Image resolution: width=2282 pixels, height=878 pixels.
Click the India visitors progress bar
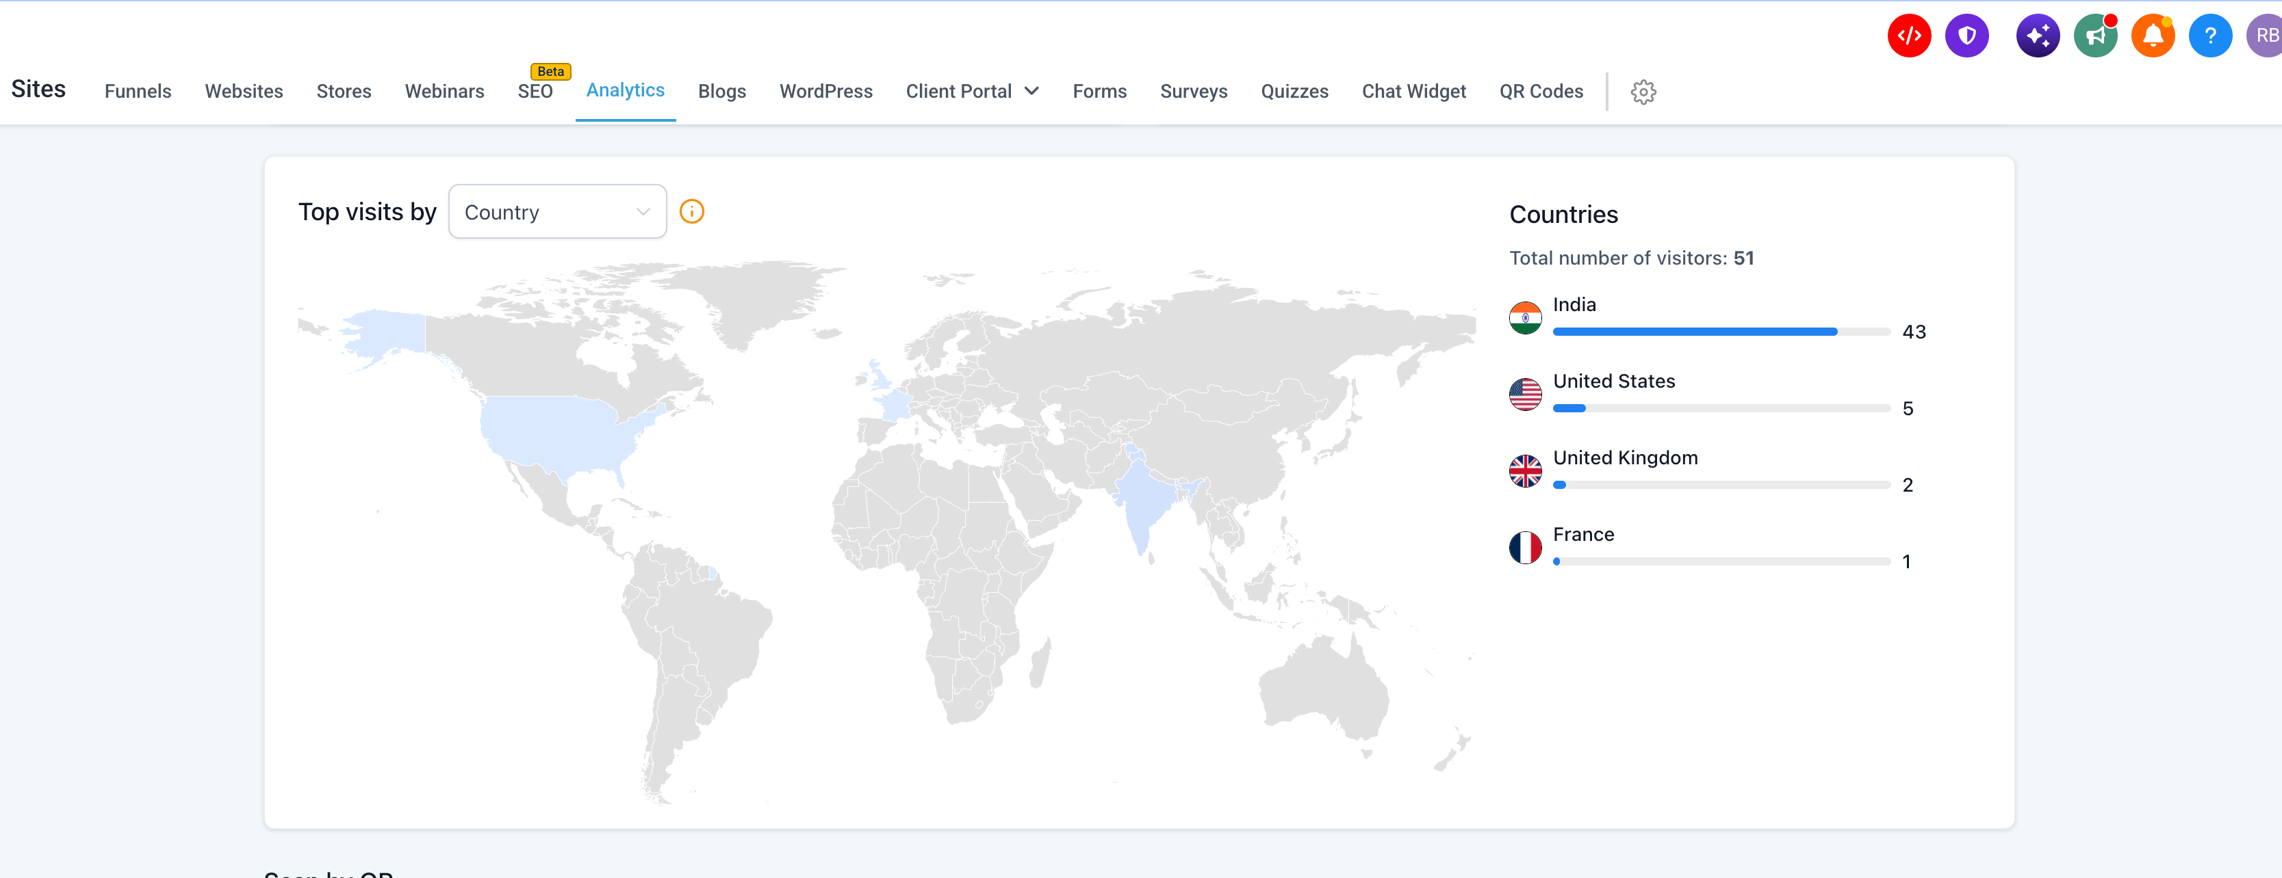pos(1721,332)
